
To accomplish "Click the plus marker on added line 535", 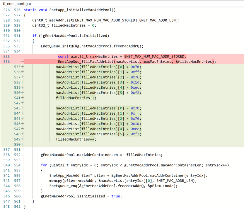I will pos(22,66).
